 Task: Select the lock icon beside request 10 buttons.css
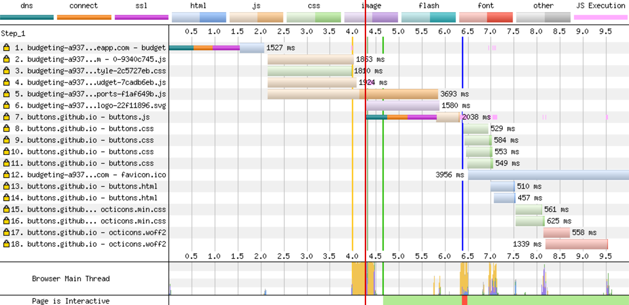[x=6, y=151]
